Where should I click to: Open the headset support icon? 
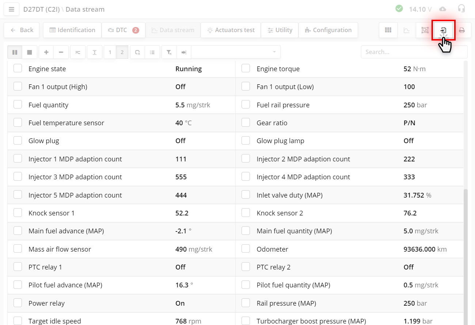461,9
